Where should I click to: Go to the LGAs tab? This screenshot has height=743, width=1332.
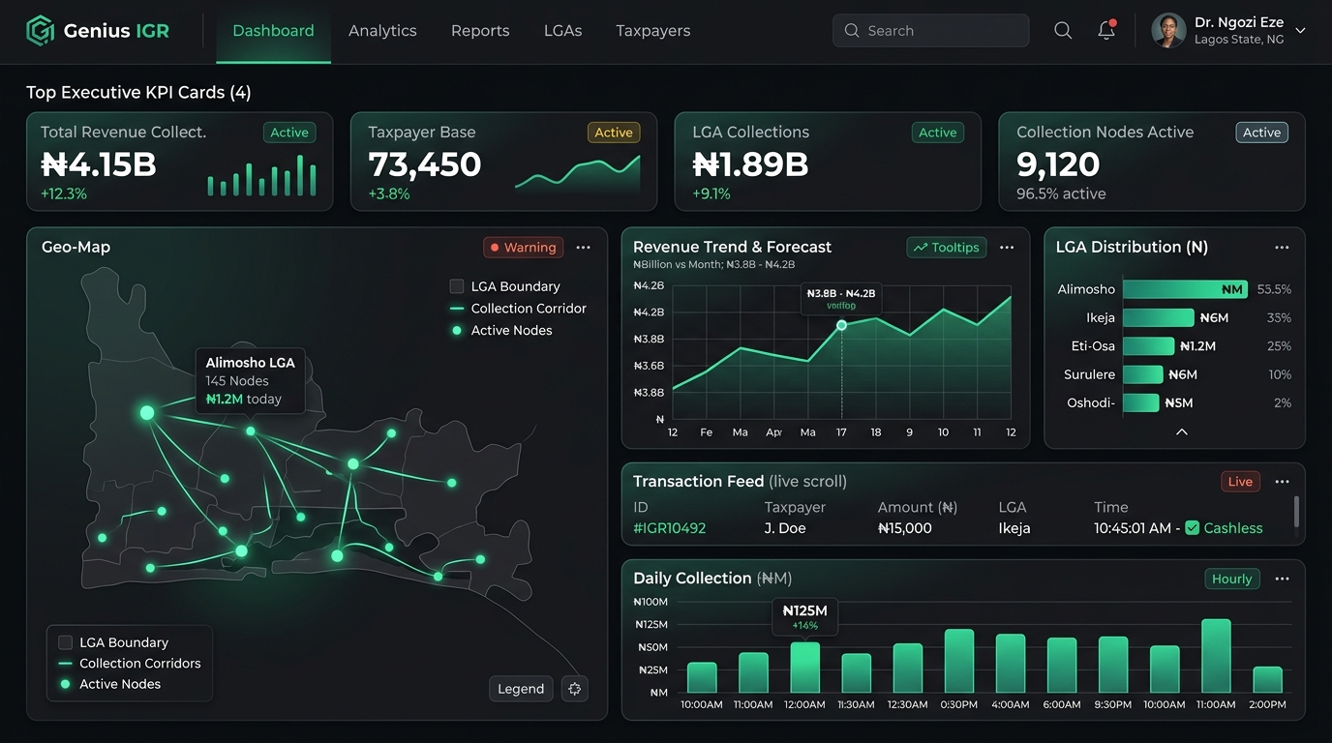pos(562,31)
